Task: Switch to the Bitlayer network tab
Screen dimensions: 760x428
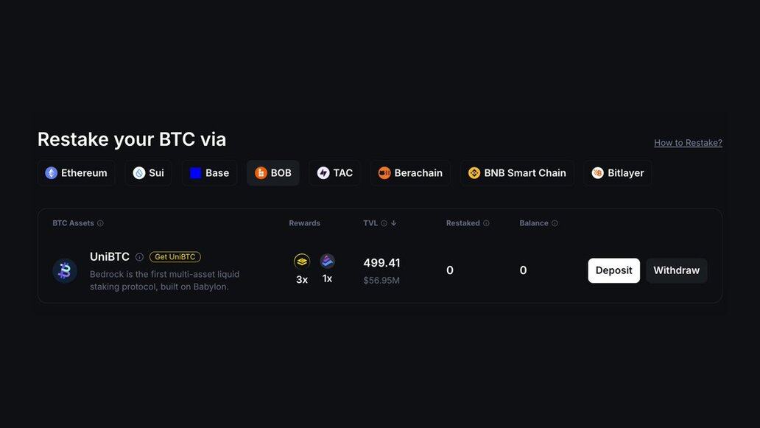Action: (x=618, y=173)
